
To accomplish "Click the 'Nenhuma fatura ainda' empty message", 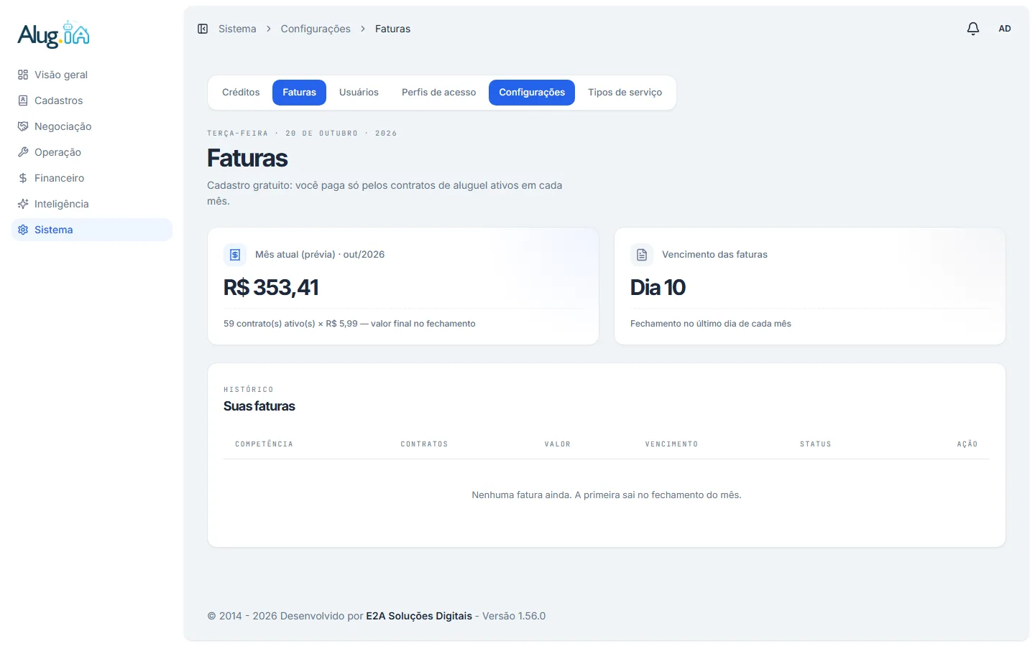I will [x=607, y=495].
